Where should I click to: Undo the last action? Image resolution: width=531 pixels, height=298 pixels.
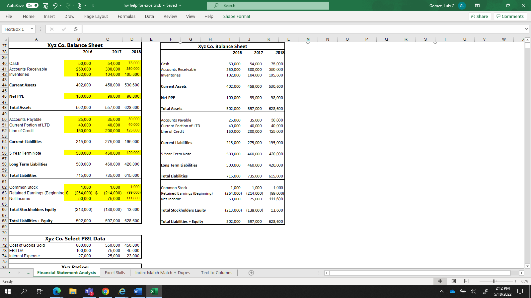[55, 5]
